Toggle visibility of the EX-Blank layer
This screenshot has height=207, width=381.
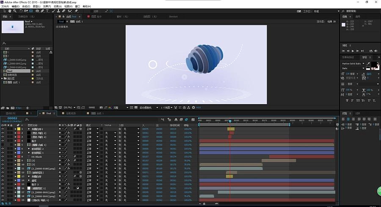point(3,156)
